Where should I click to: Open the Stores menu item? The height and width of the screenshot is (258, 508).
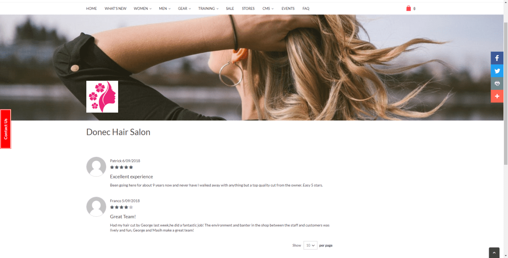click(248, 8)
